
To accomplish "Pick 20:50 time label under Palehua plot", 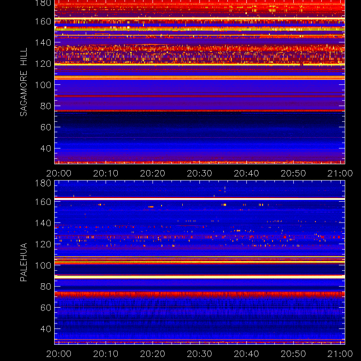I will (293, 354).
